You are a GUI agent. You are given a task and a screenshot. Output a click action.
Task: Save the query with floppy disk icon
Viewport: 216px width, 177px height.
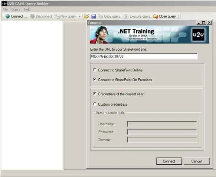pyautogui.click(x=94, y=16)
